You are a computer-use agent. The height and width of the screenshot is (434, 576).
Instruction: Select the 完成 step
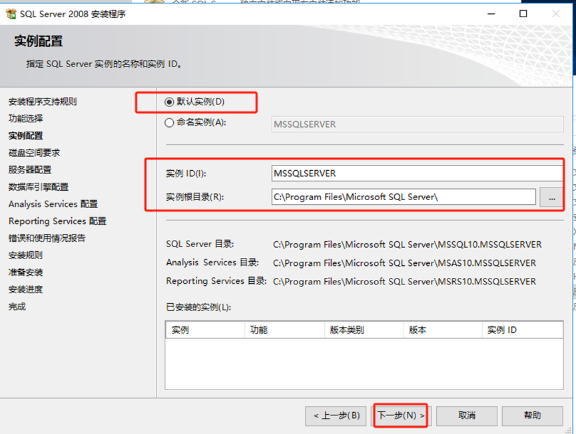17,306
